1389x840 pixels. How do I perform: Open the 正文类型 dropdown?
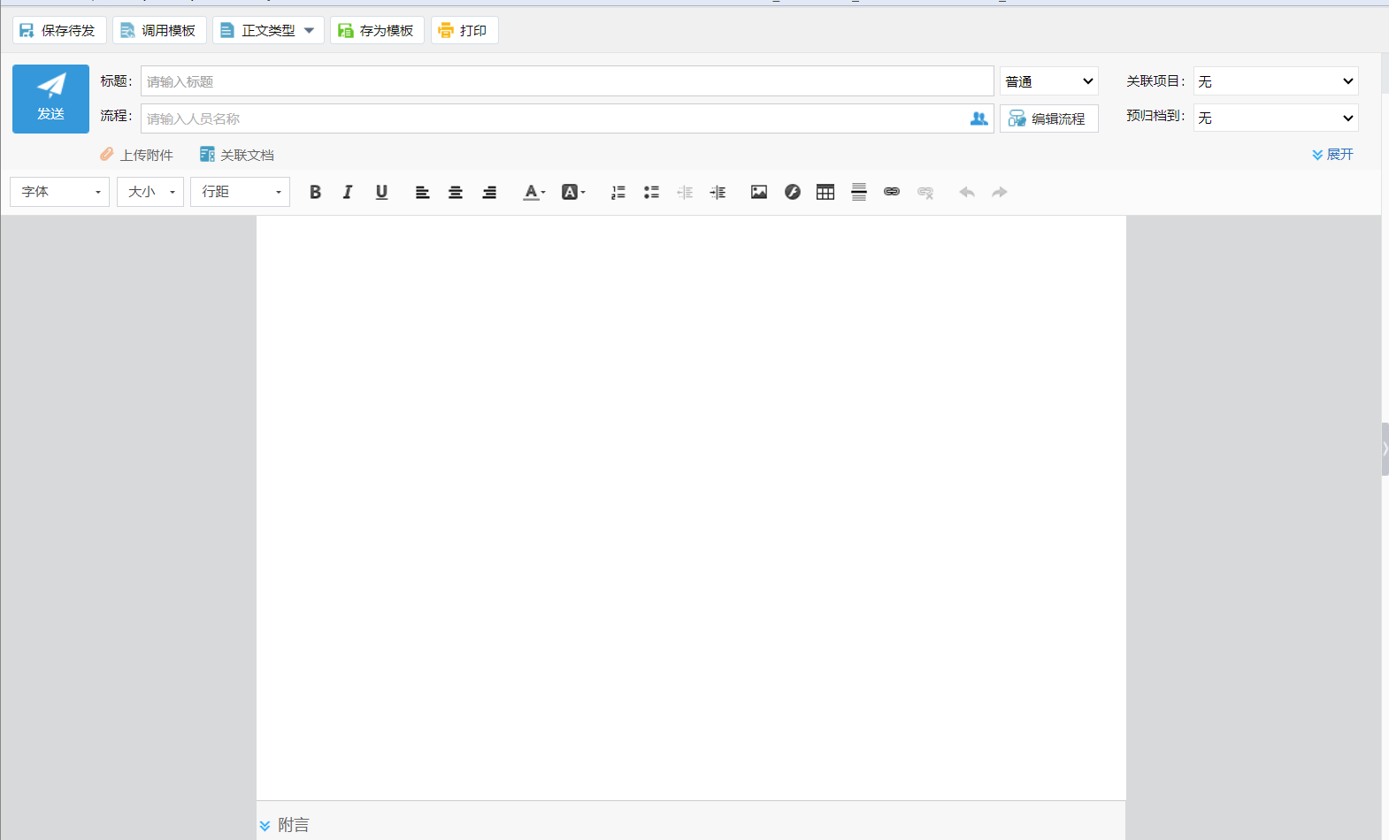[268, 30]
